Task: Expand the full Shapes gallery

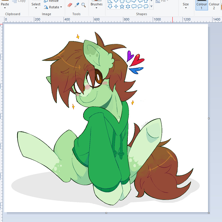Action: pos(151,6)
